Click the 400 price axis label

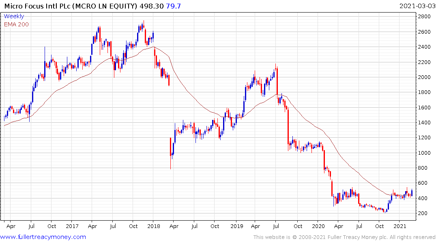tap(423, 198)
